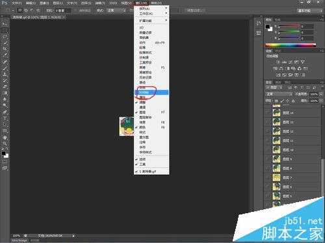Screen dimensions: 325x243
Task: Toggle visibility of layer 图层 12
Action: pos(268,132)
